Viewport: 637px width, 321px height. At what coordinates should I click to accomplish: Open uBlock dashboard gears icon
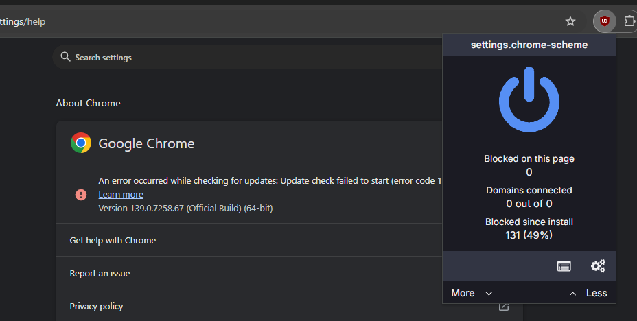[598, 266]
